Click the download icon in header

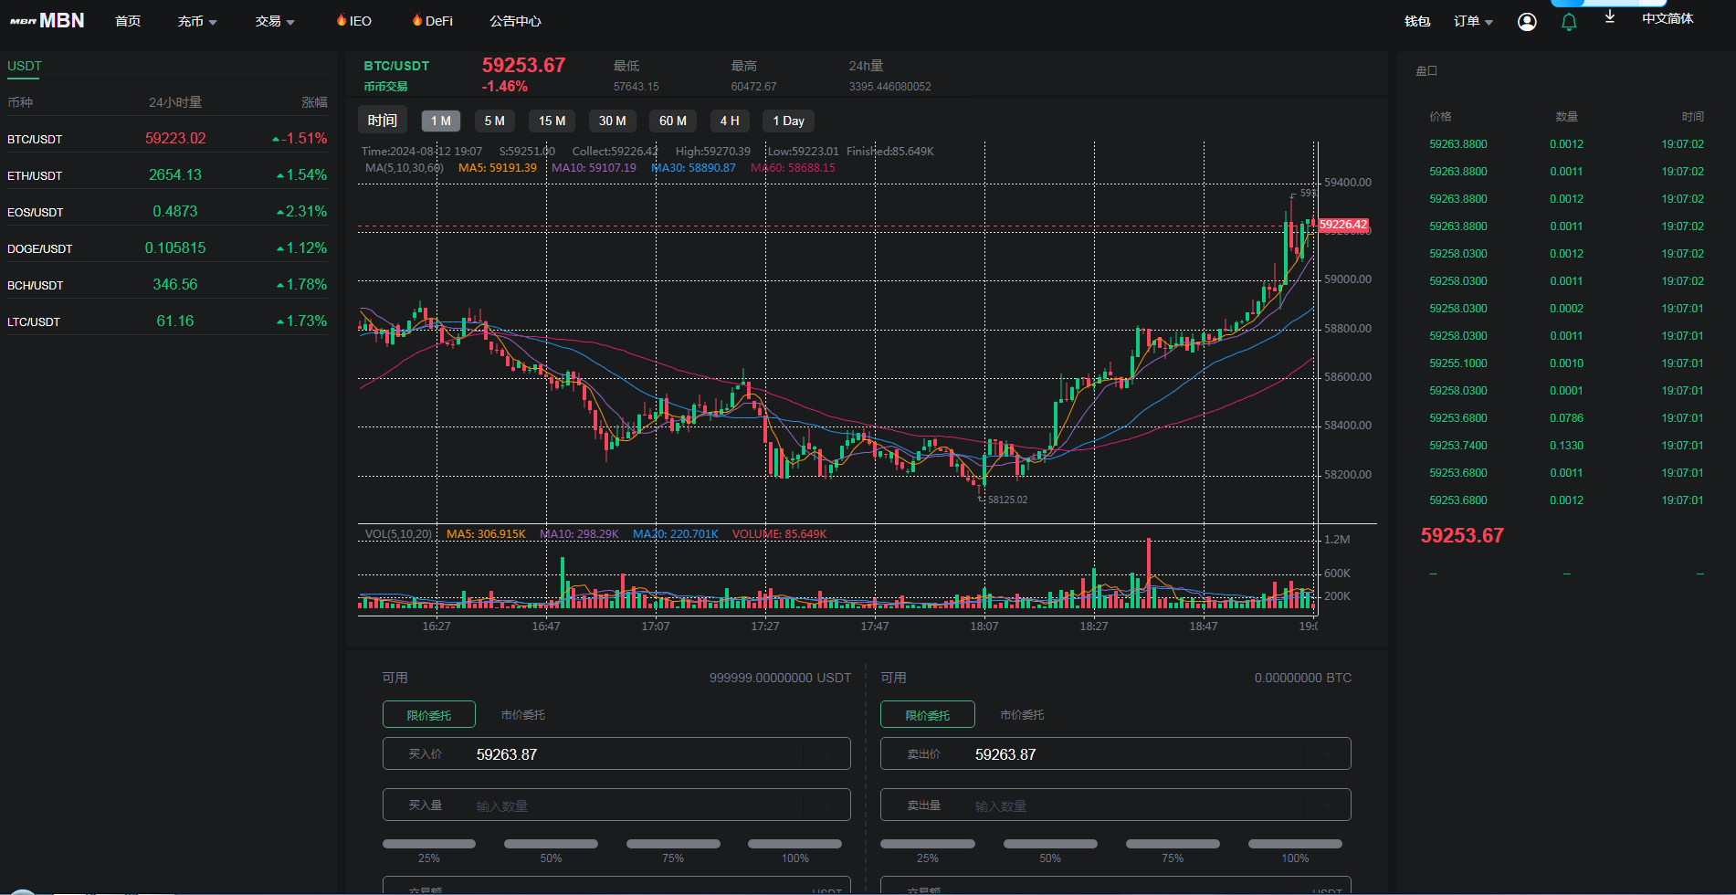1610,17
